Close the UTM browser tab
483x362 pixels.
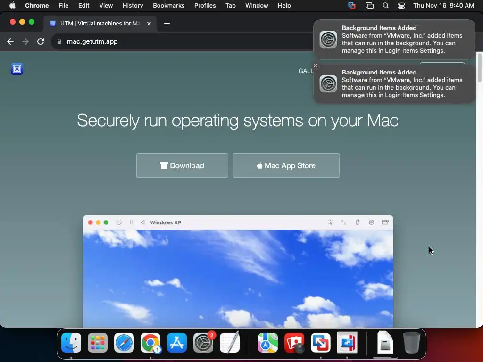coord(149,24)
